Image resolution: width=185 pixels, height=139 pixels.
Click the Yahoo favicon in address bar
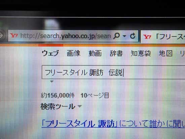click(14, 35)
